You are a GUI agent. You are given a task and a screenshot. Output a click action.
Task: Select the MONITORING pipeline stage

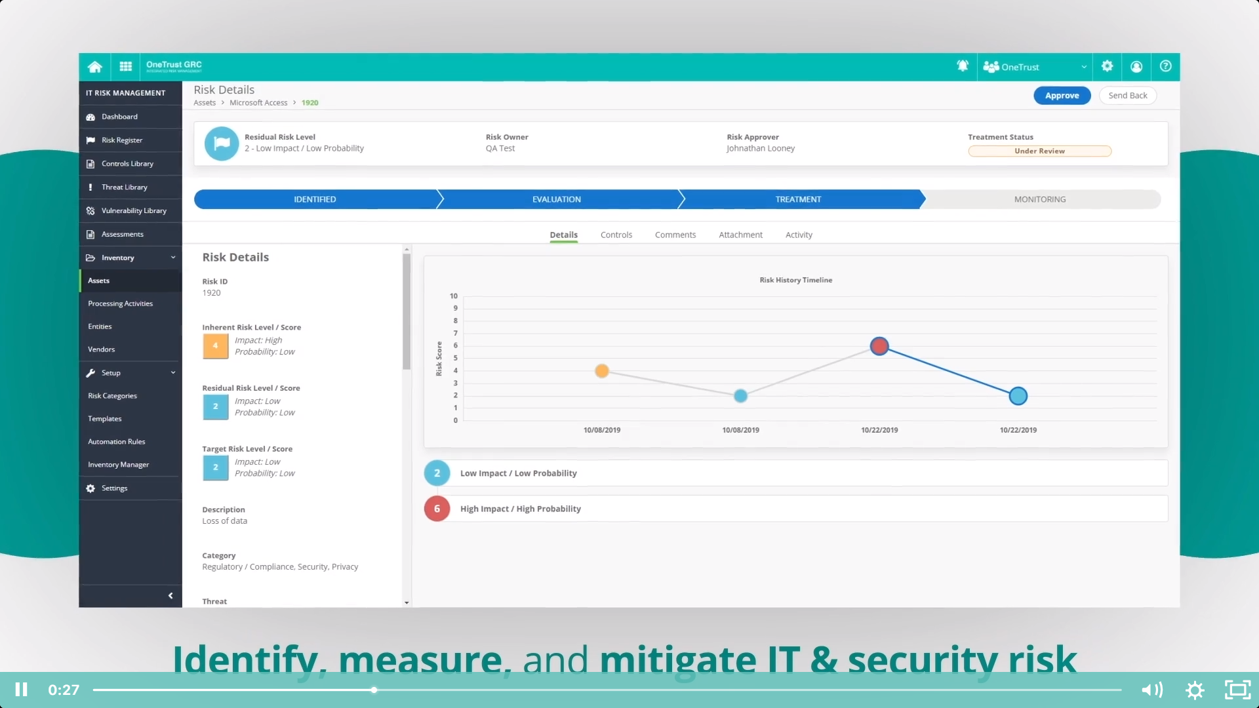pyautogui.click(x=1040, y=199)
